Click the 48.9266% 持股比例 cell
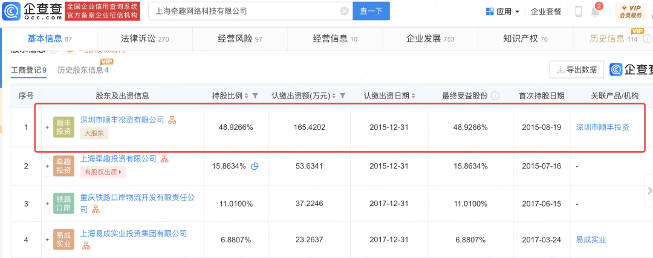This screenshot has height=258, width=653. pyautogui.click(x=236, y=127)
